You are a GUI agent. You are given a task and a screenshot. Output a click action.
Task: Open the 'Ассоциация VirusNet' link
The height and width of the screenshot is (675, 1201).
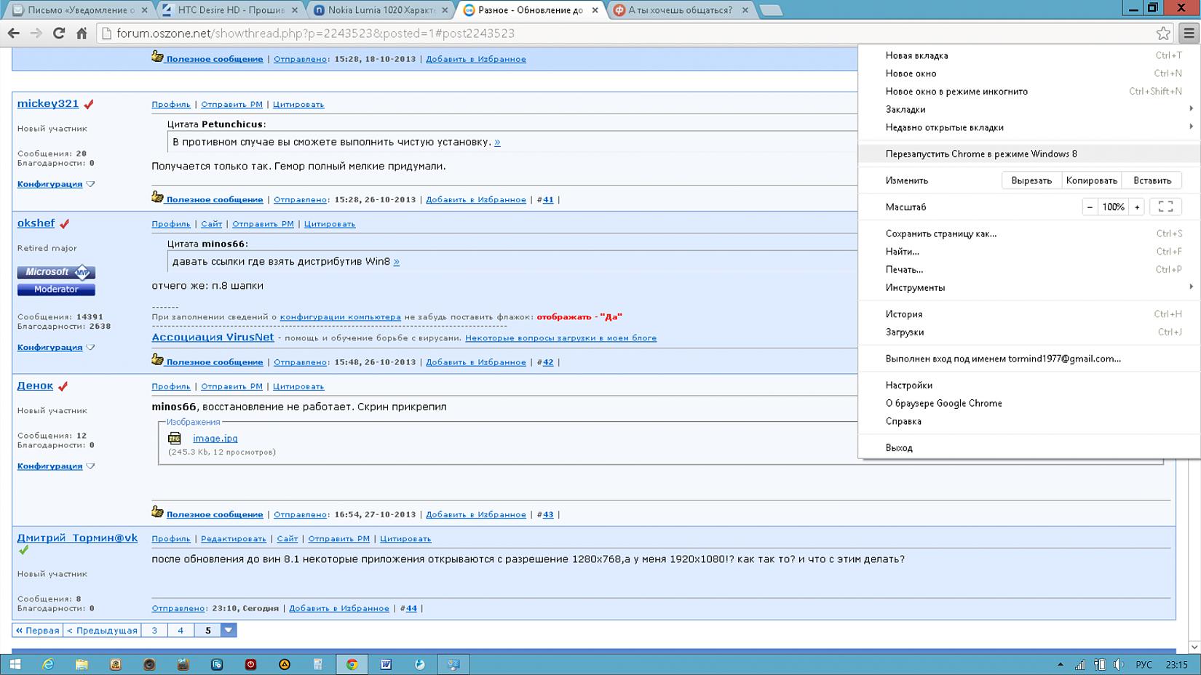(213, 337)
